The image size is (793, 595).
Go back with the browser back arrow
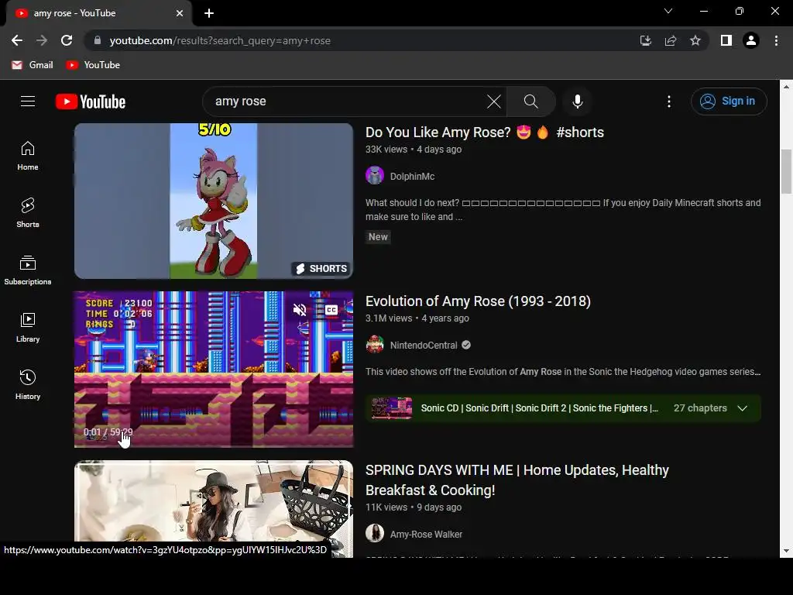pos(17,40)
